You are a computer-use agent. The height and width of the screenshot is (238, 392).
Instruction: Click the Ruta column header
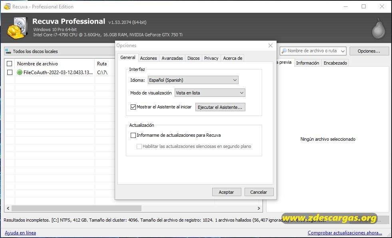click(x=105, y=64)
